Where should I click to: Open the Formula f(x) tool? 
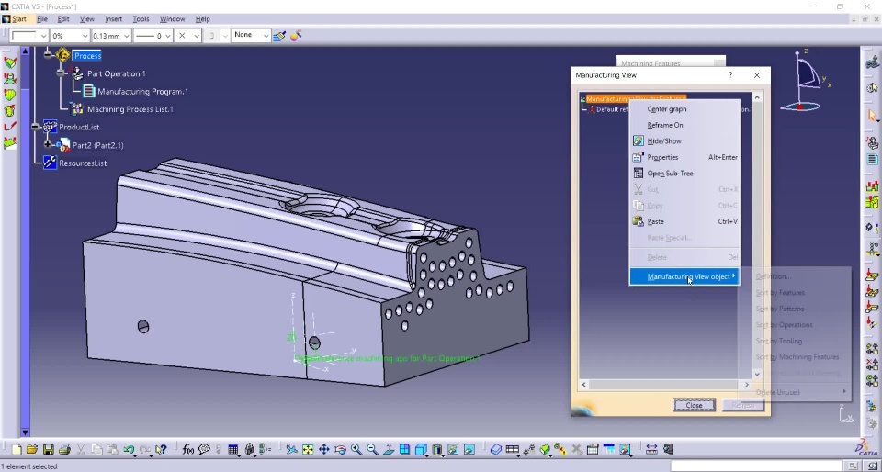(187, 450)
